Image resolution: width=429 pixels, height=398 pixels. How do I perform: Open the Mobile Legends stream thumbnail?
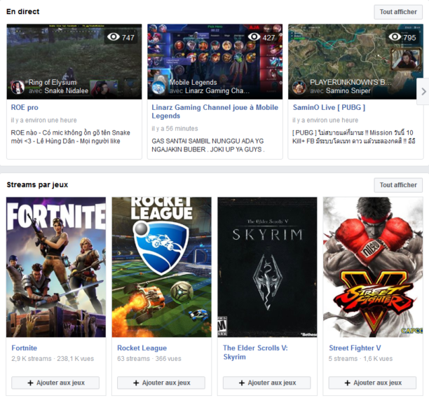[214, 62]
